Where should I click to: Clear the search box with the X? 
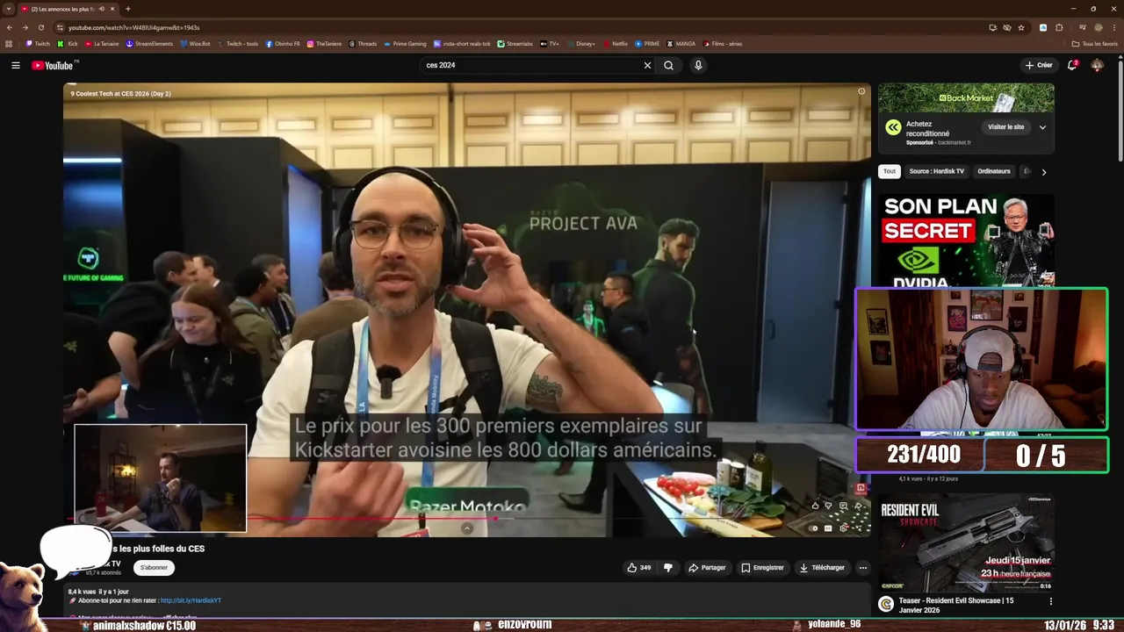pos(647,65)
